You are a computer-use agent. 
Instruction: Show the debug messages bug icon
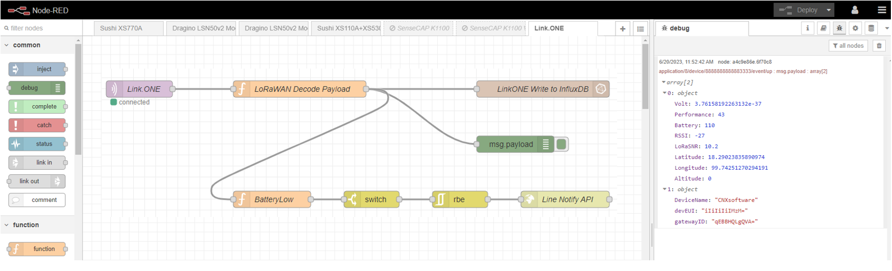click(x=839, y=28)
